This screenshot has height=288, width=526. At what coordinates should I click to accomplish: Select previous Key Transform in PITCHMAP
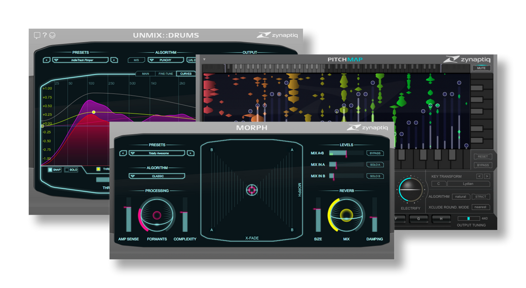pos(479,176)
